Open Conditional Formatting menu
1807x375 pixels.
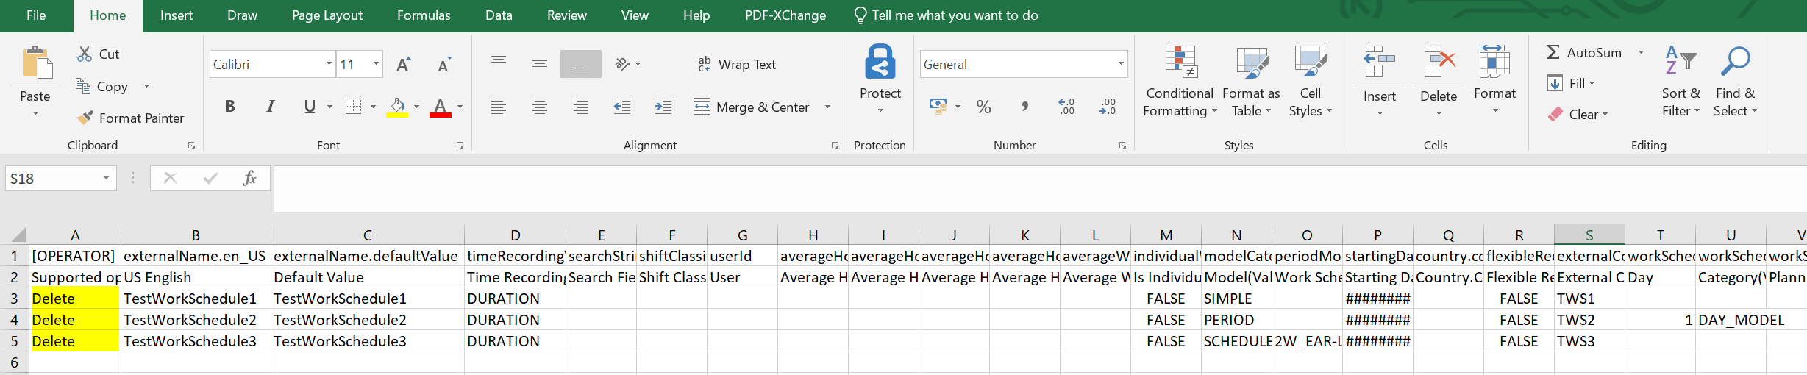pyautogui.click(x=1180, y=81)
